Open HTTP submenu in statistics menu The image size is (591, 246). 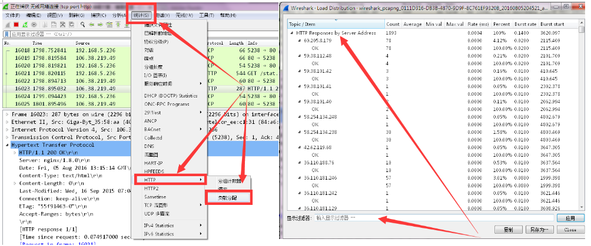[169, 180]
